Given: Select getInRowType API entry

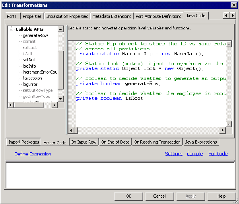Looking at the screenshot, I should 36,97.
